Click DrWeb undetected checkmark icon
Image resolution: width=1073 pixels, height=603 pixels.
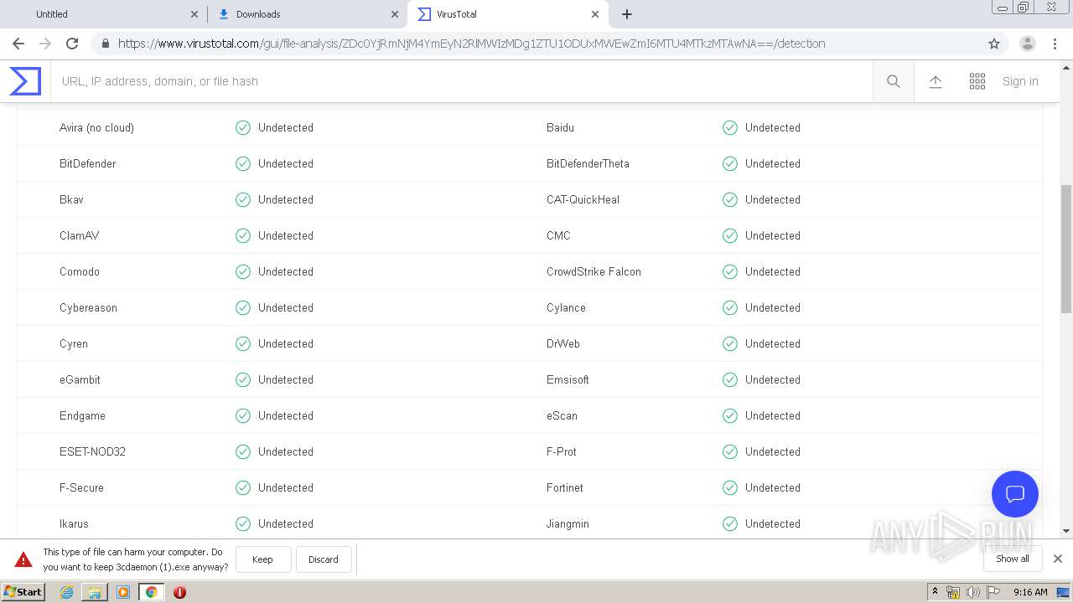pos(730,343)
